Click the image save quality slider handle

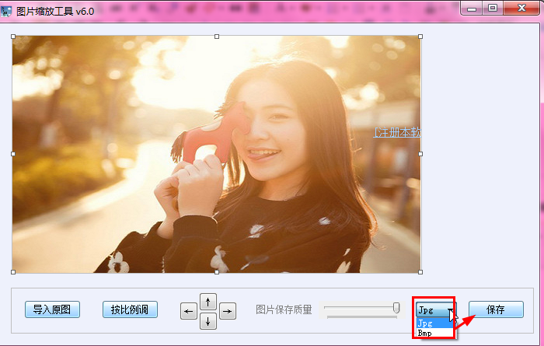(396, 307)
